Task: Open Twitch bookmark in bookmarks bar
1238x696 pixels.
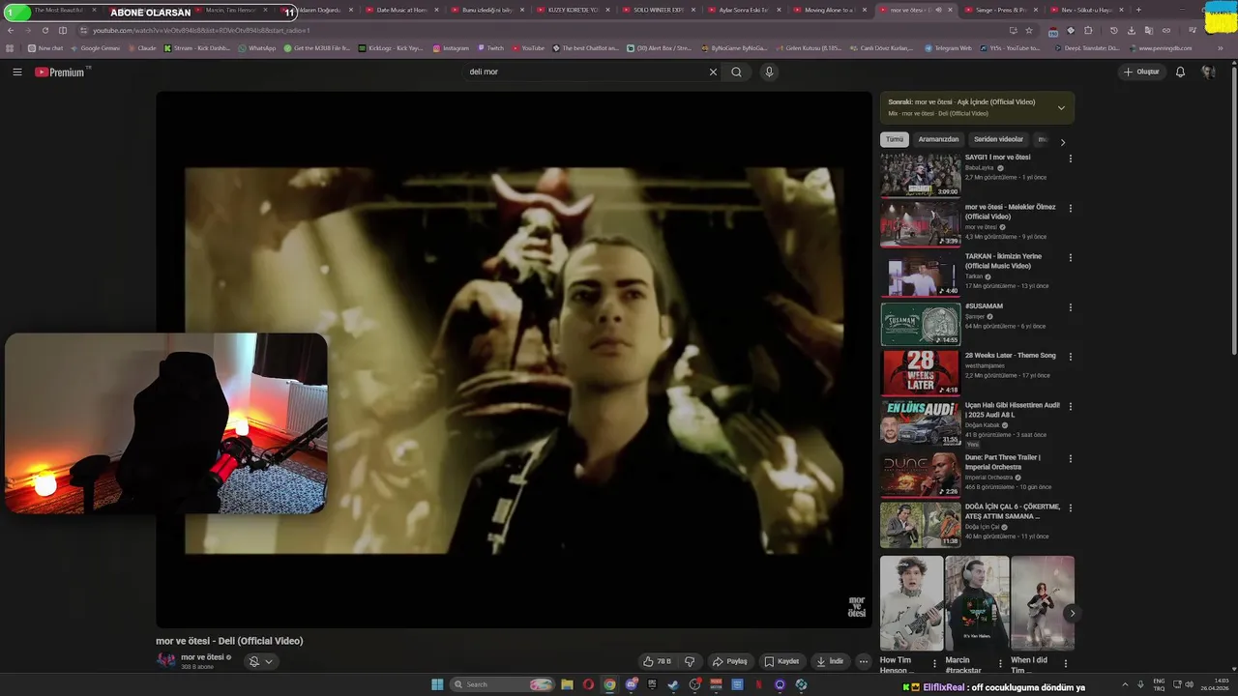Action: [x=490, y=47]
